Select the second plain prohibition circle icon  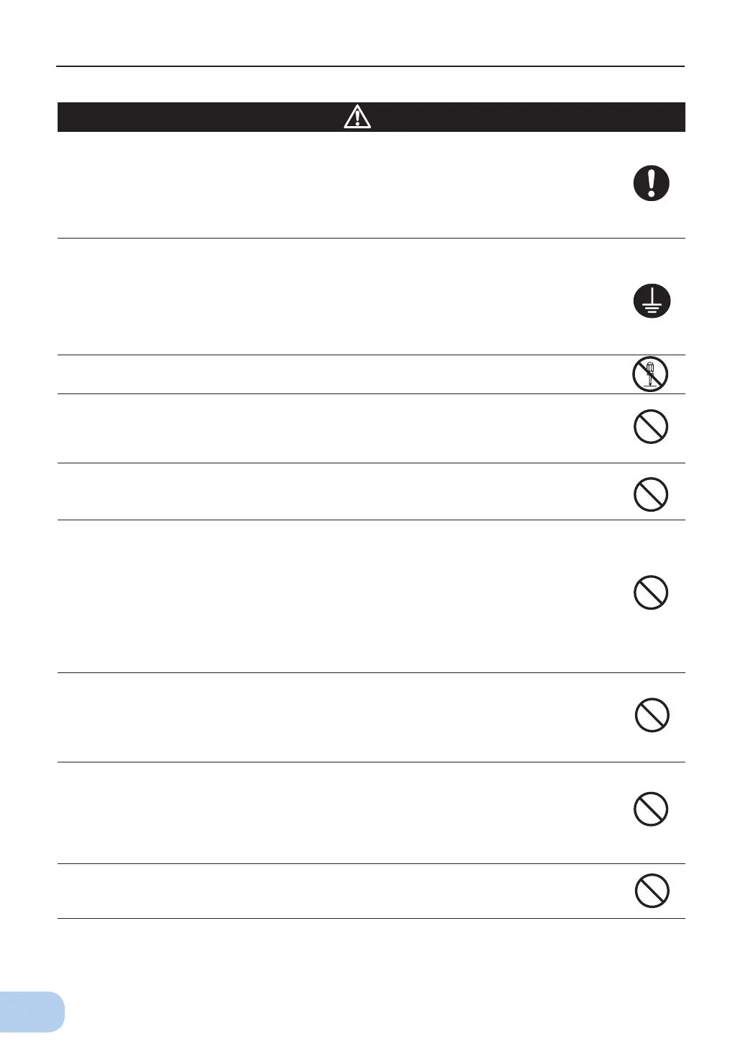coord(651,494)
